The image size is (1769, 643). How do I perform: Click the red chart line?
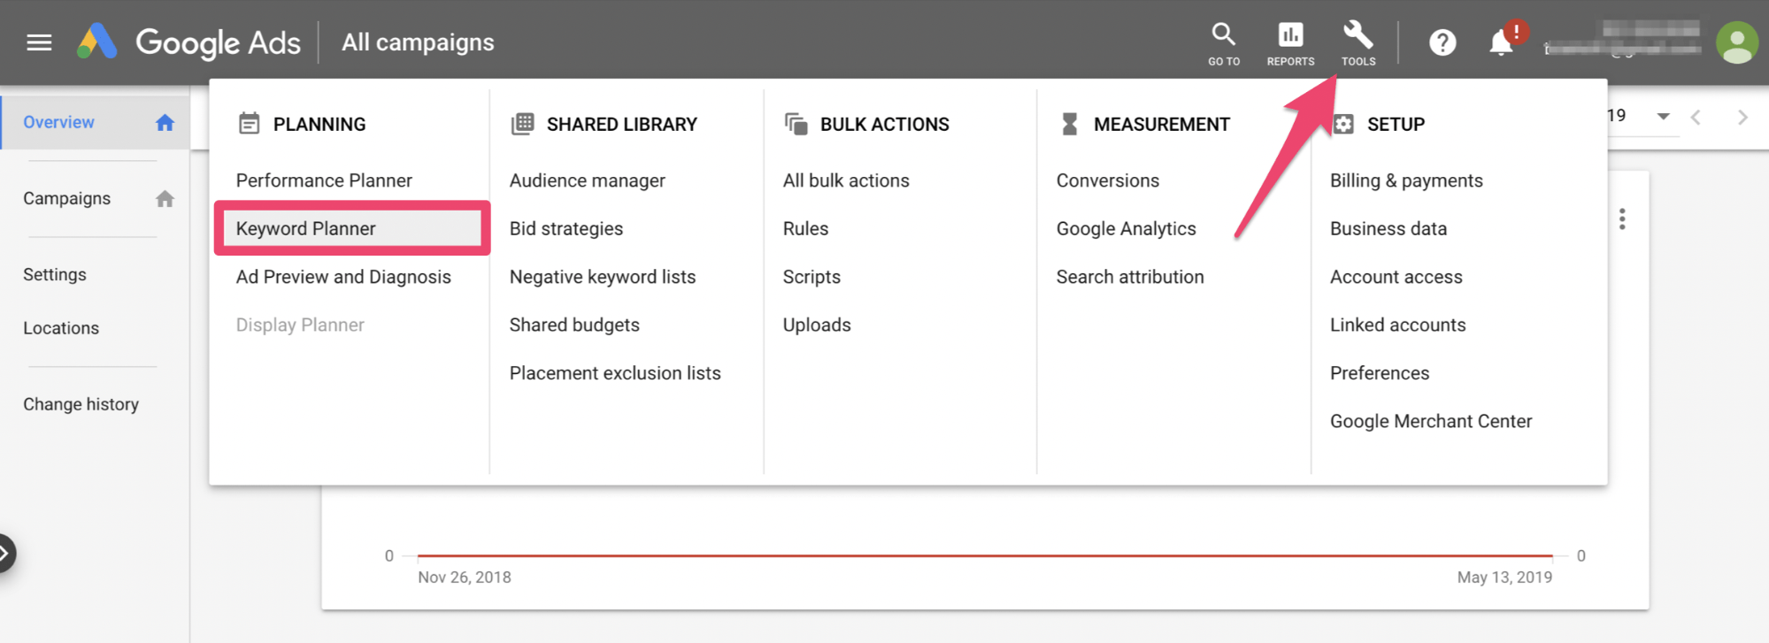984,555
